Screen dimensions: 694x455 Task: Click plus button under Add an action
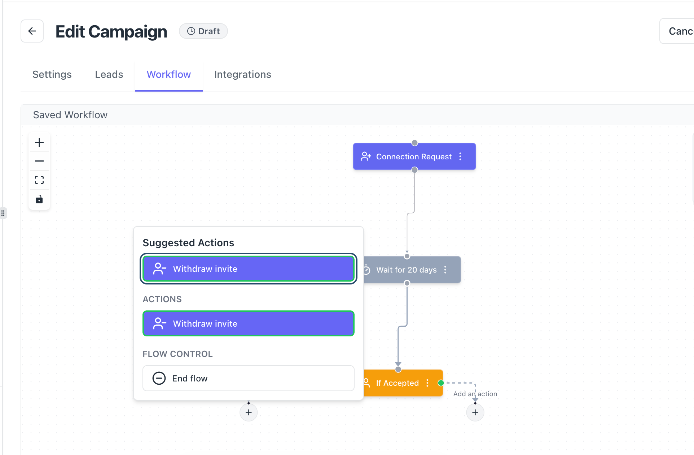475,412
